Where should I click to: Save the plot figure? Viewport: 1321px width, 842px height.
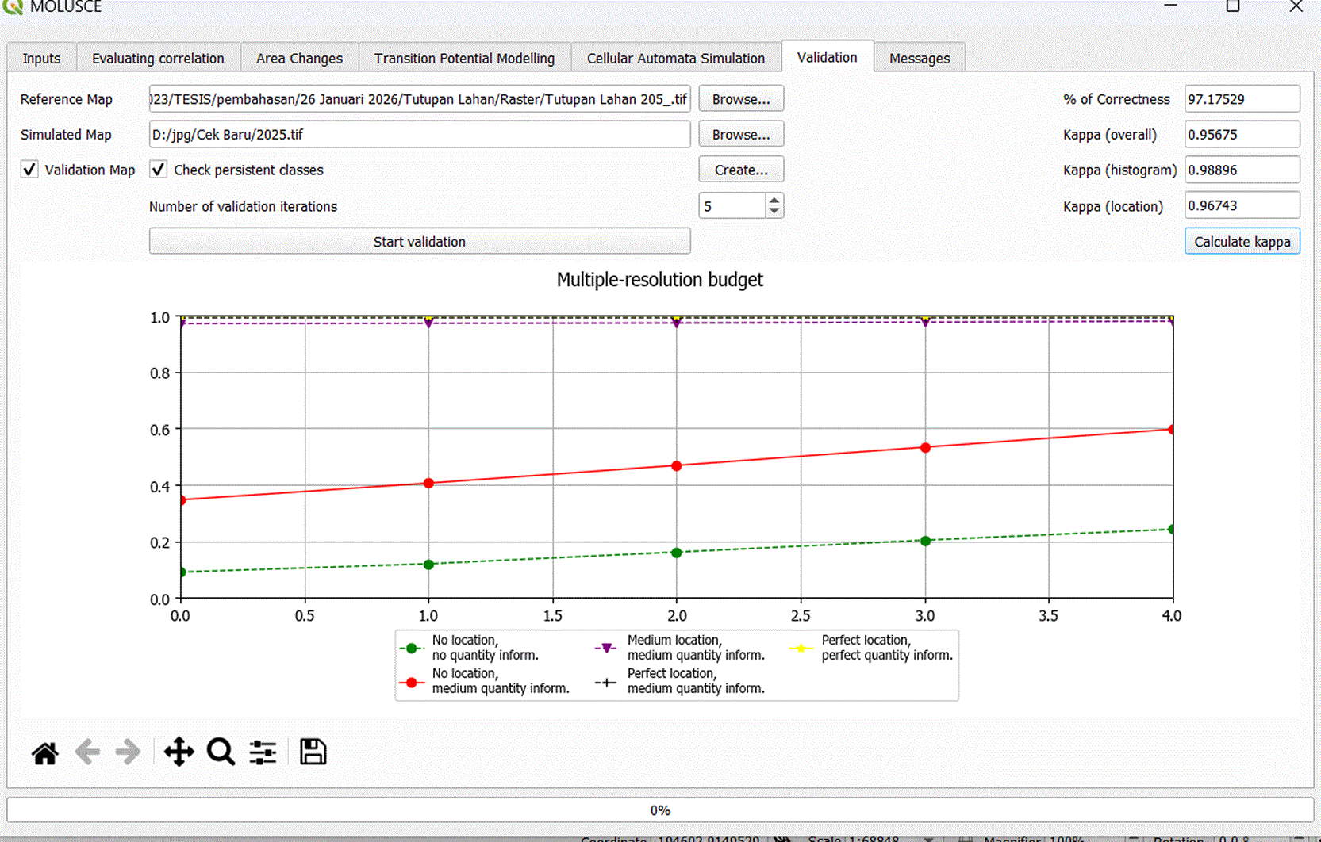coord(313,752)
